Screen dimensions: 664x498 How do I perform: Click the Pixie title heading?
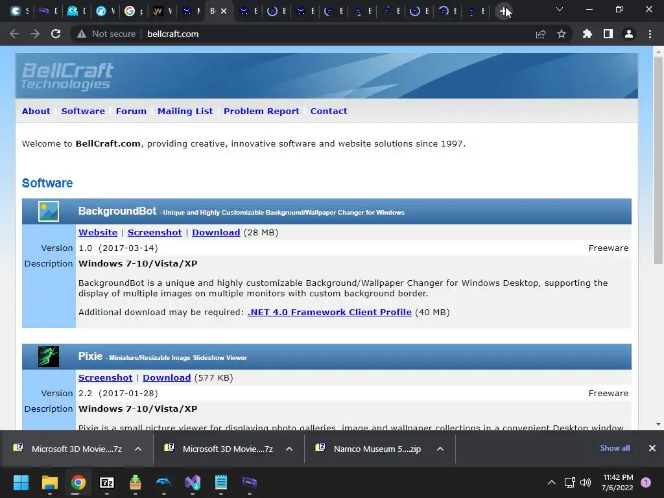(90, 356)
